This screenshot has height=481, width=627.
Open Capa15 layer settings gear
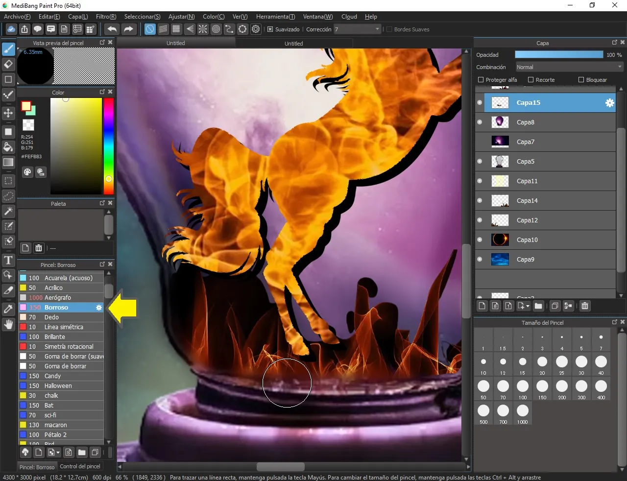click(x=609, y=103)
